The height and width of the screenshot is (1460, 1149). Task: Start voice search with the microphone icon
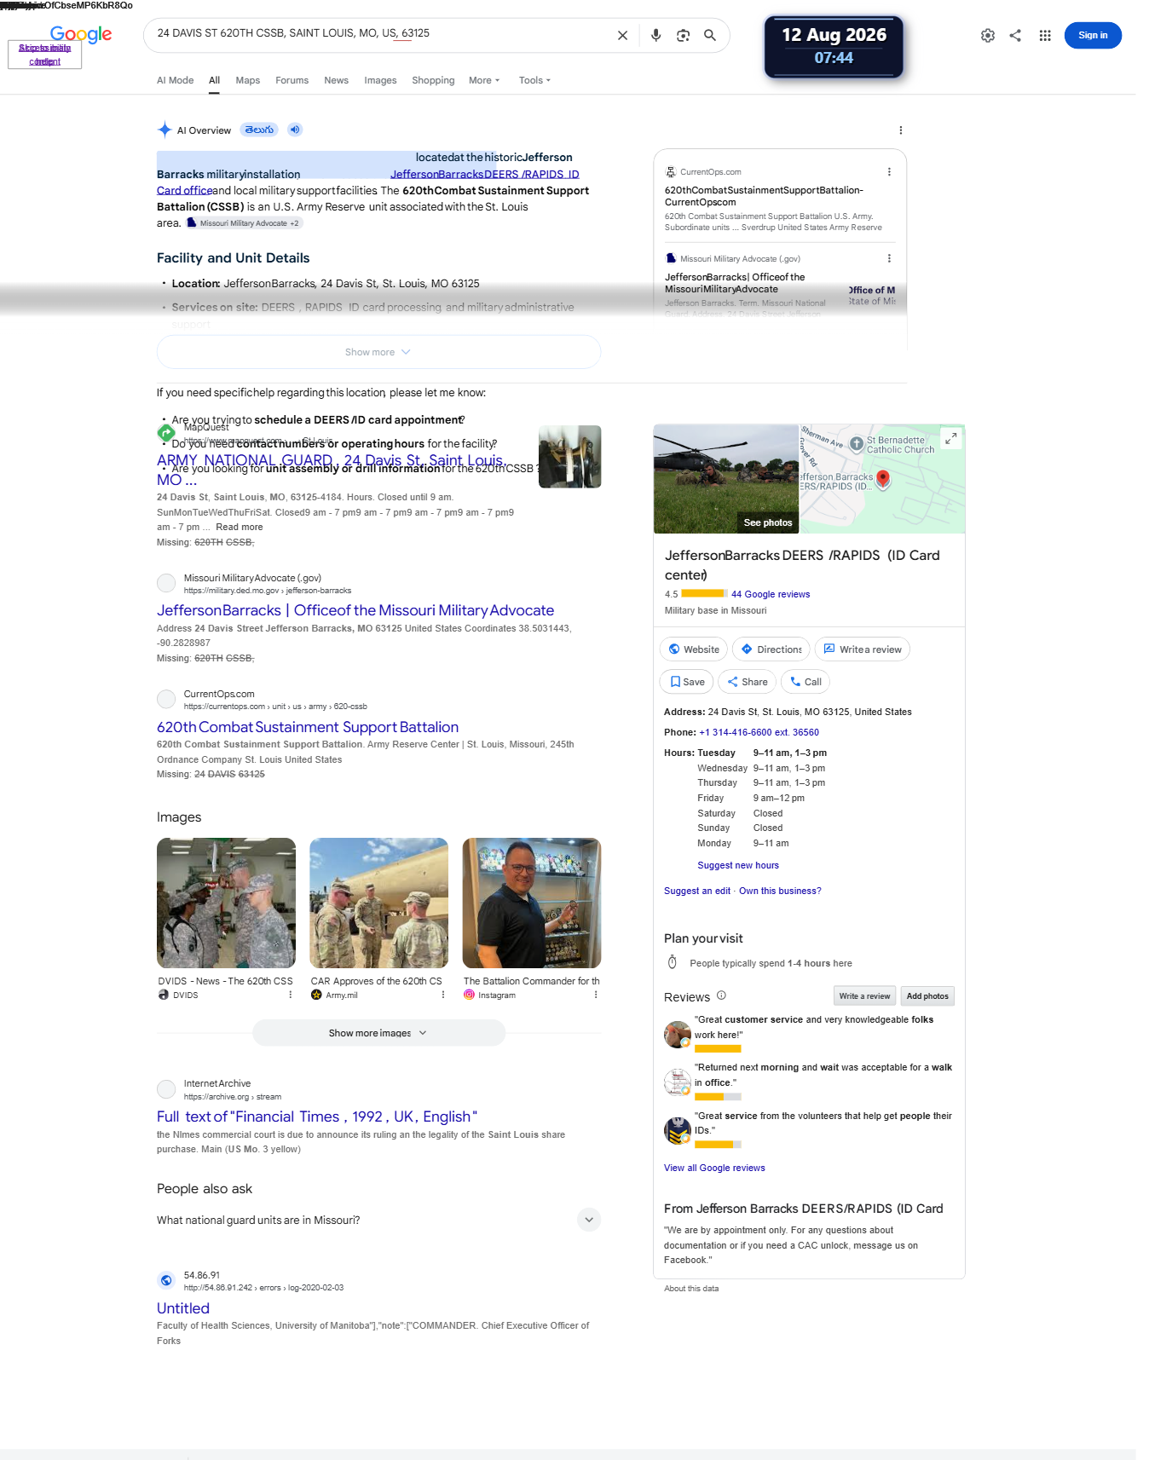click(655, 36)
